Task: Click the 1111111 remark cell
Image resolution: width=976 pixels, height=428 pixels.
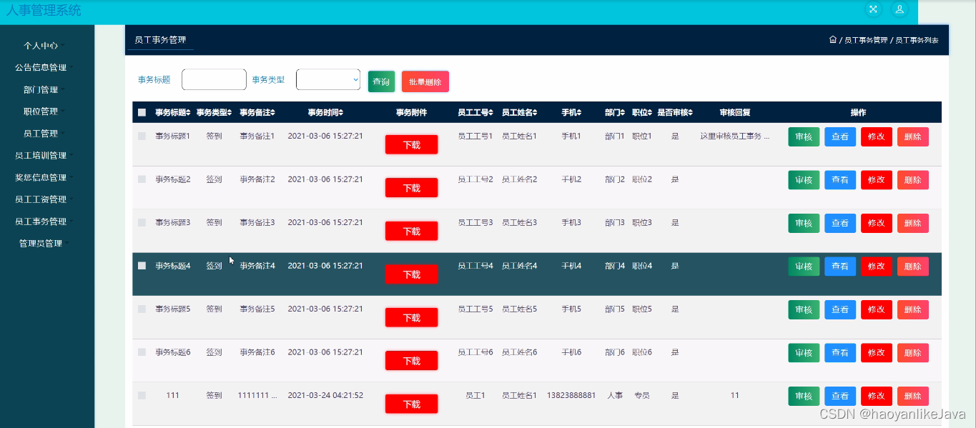Action: pos(257,395)
